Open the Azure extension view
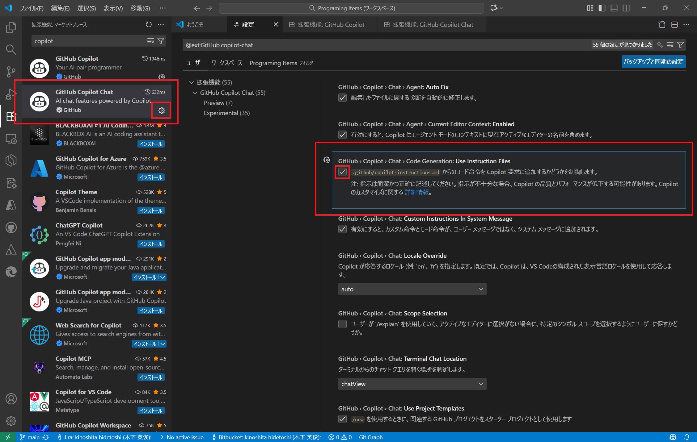 point(11,205)
